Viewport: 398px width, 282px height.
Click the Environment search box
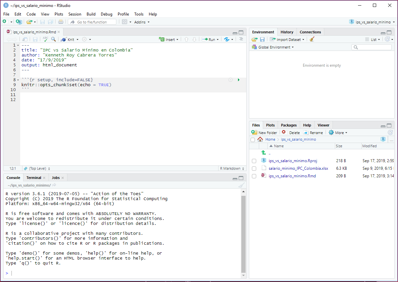tap(372, 47)
